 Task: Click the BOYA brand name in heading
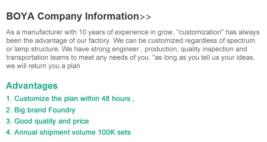click(20, 16)
